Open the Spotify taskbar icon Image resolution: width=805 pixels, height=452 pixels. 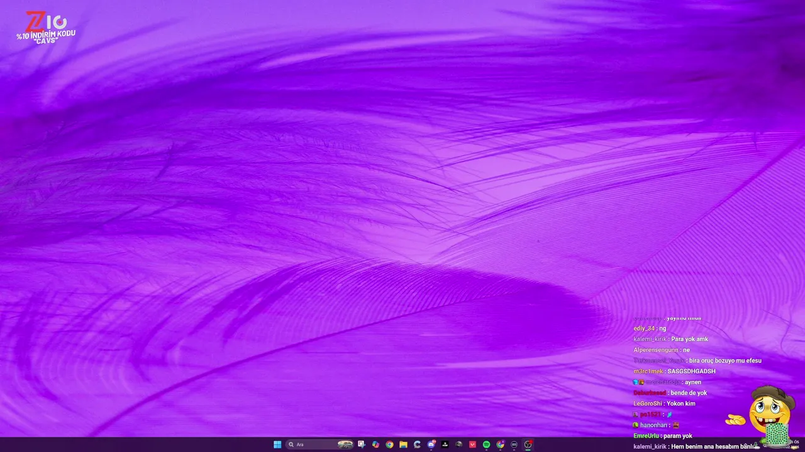(486, 444)
